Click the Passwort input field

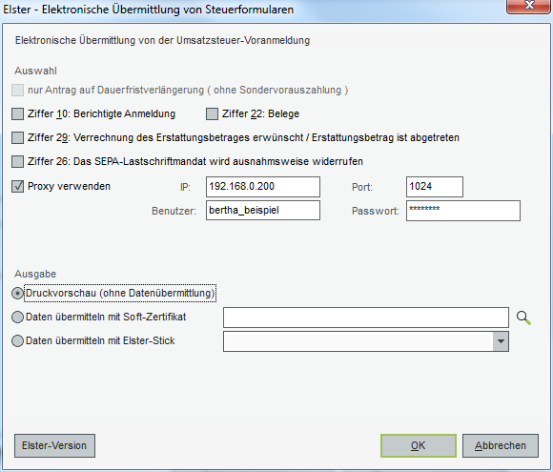463,211
